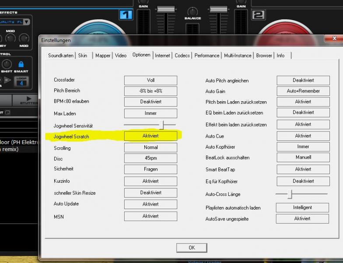Open the effects selection dropdown arrow
The width and height of the screenshot is (343, 263).
tap(27, 21)
